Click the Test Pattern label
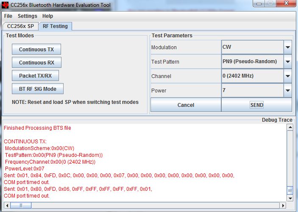Screen dimensions: 298x212 point(165,62)
